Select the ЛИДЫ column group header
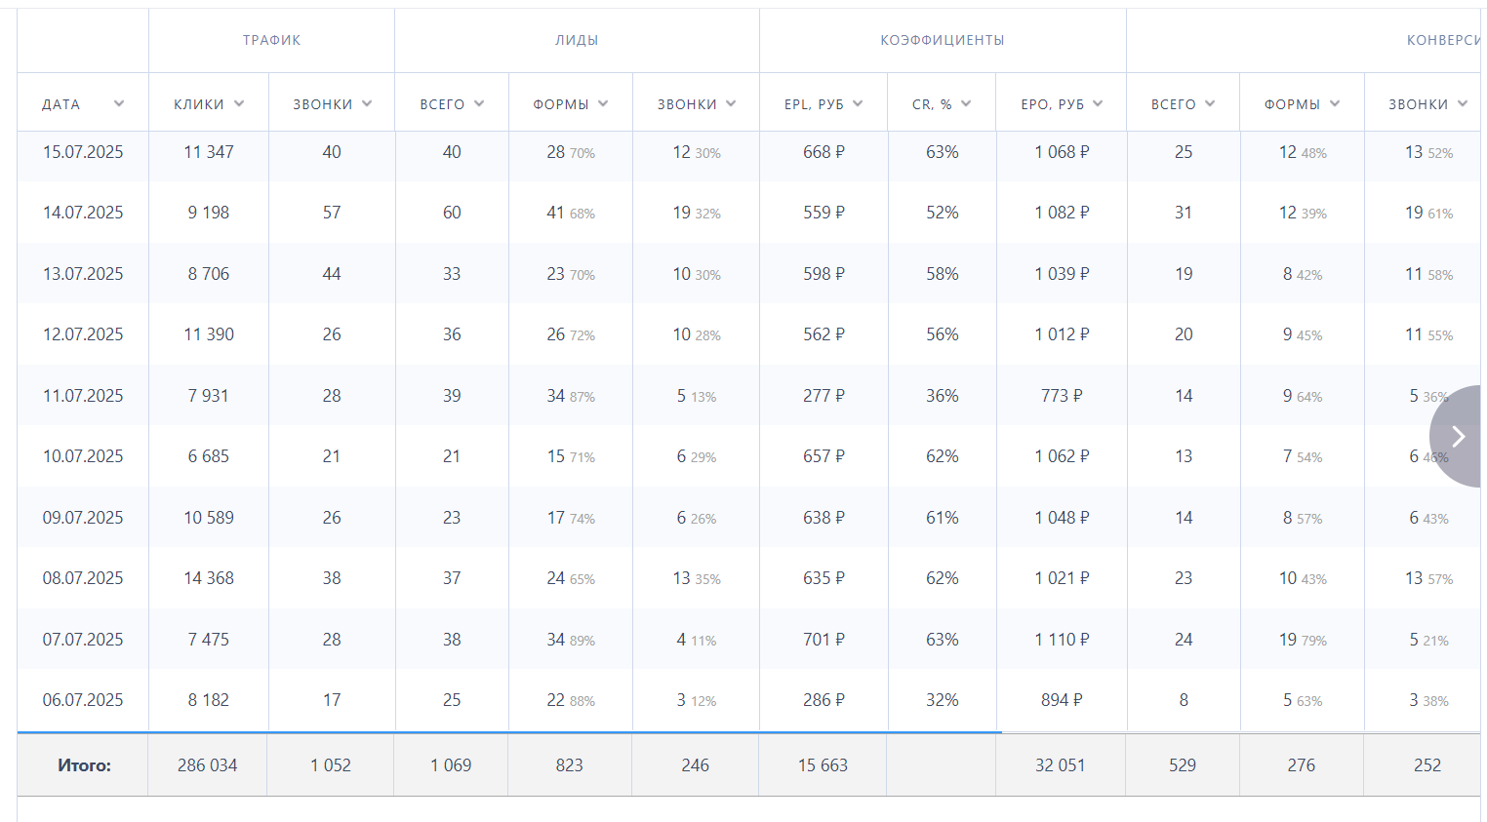This screenshot has height=822, width=1487. click(577, 40)
